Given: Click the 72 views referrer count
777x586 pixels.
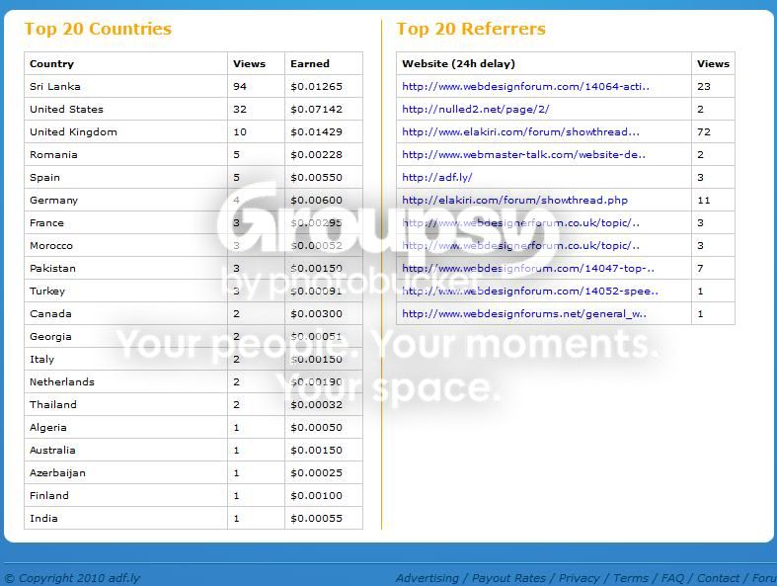Looking at the screenshot, I should pos(704,132).
